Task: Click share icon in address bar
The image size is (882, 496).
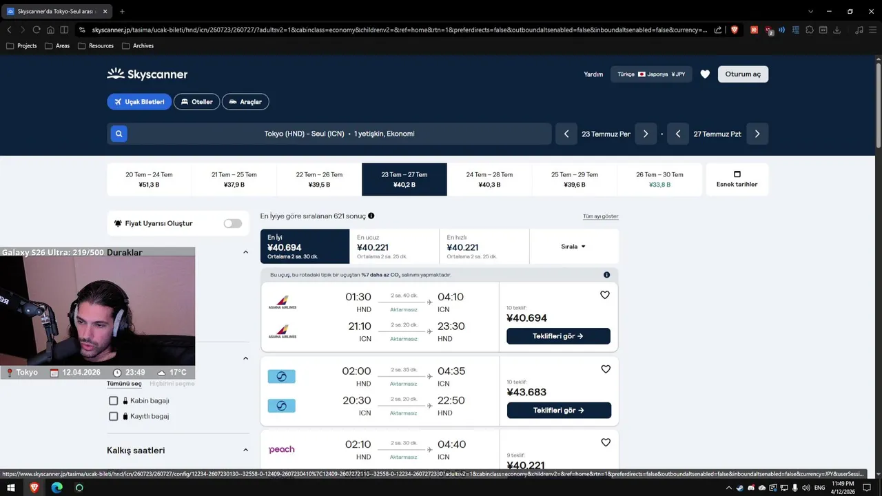Action: (x=718, y=30)
